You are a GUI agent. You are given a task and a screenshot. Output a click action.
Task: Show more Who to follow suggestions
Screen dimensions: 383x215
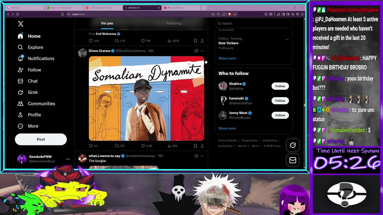pos(227,128)
